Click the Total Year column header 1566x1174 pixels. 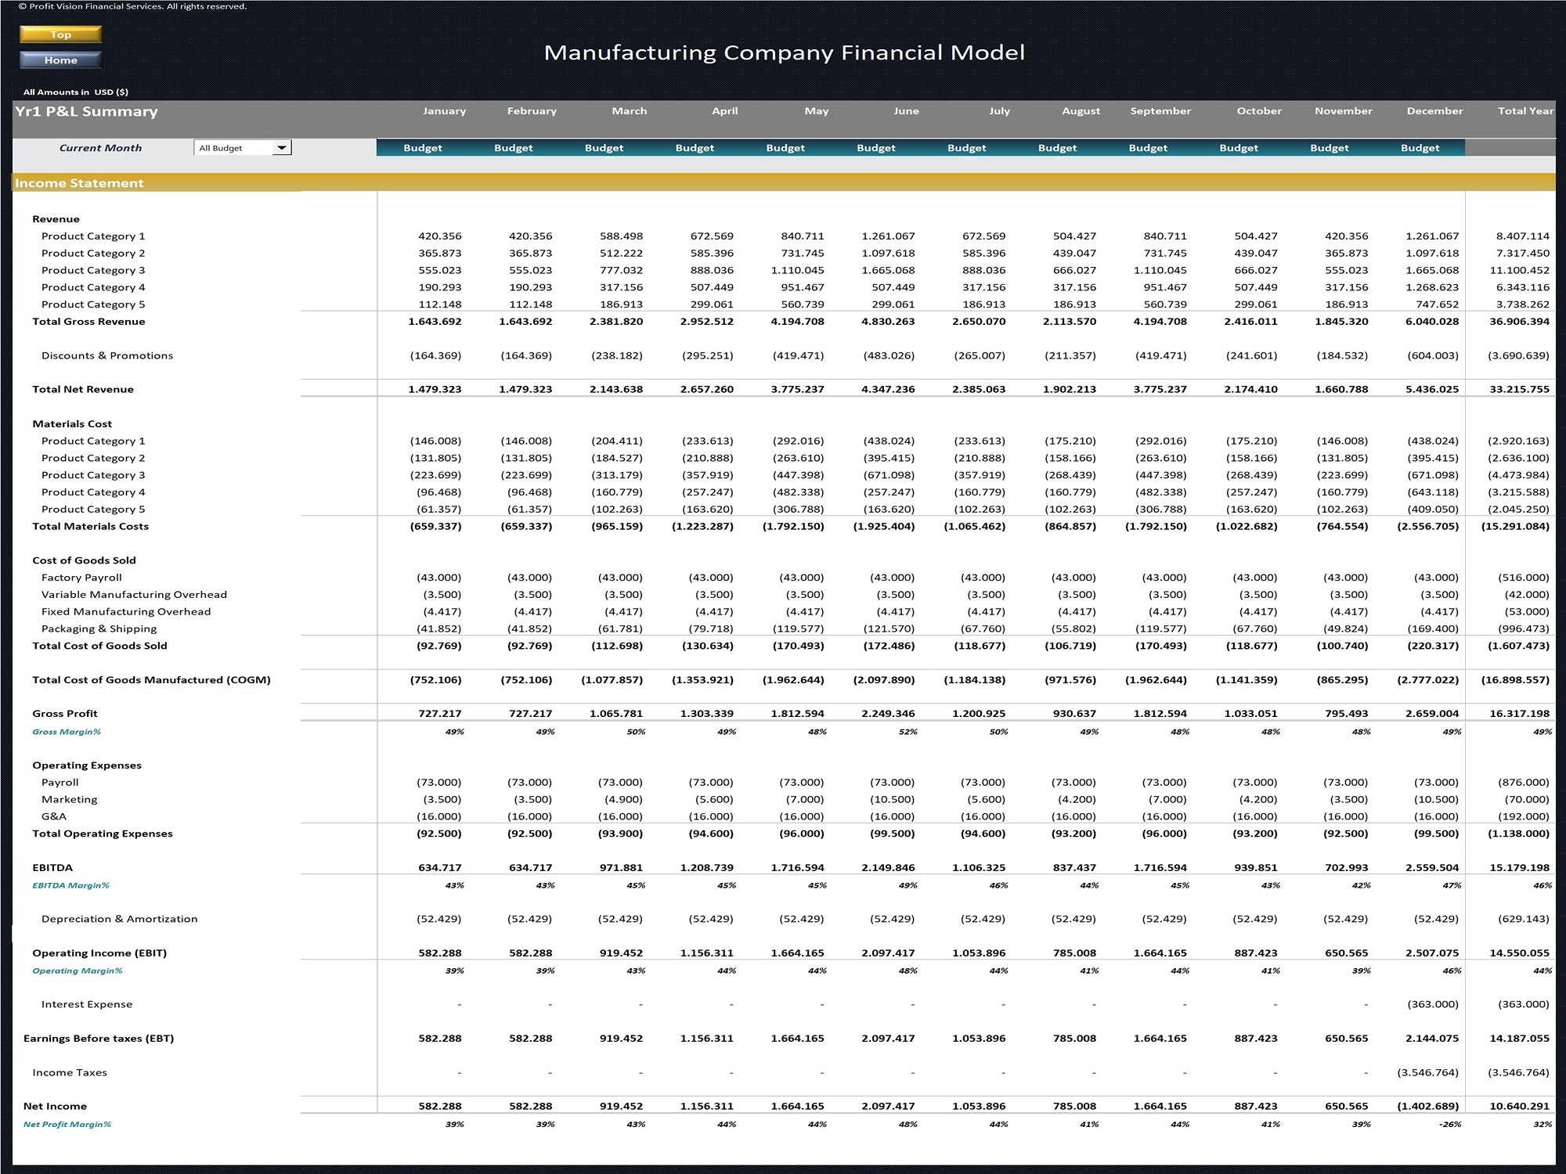tap(1525, 111)
